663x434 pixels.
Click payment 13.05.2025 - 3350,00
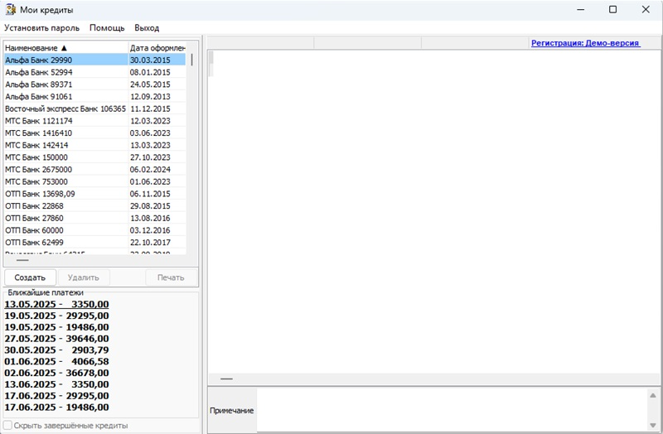tap(56, 304)
